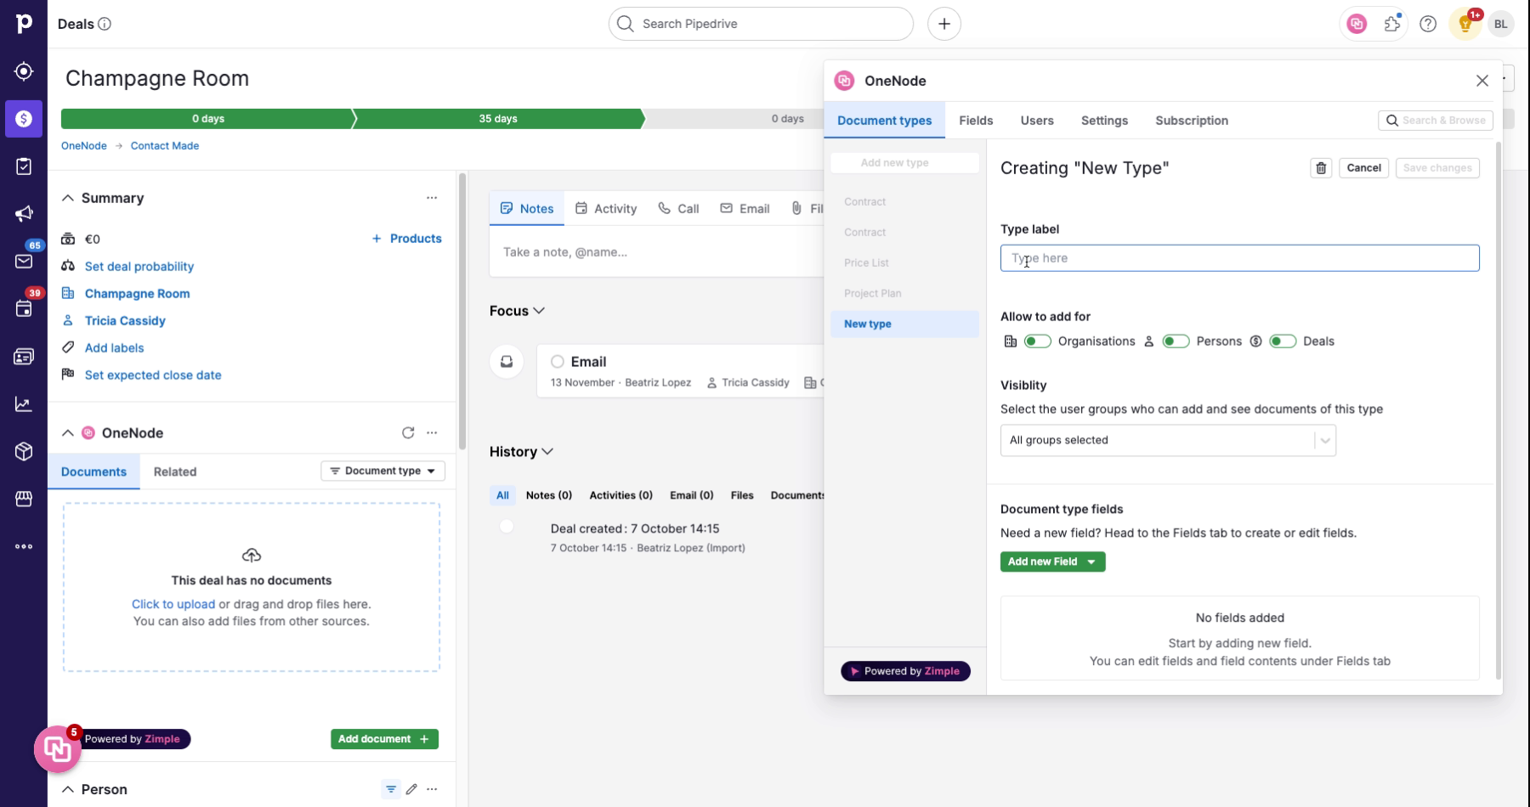Click the Add document button
This screenshot has width=1530, height=807.
pyautogui.click(x=384, y=739)
